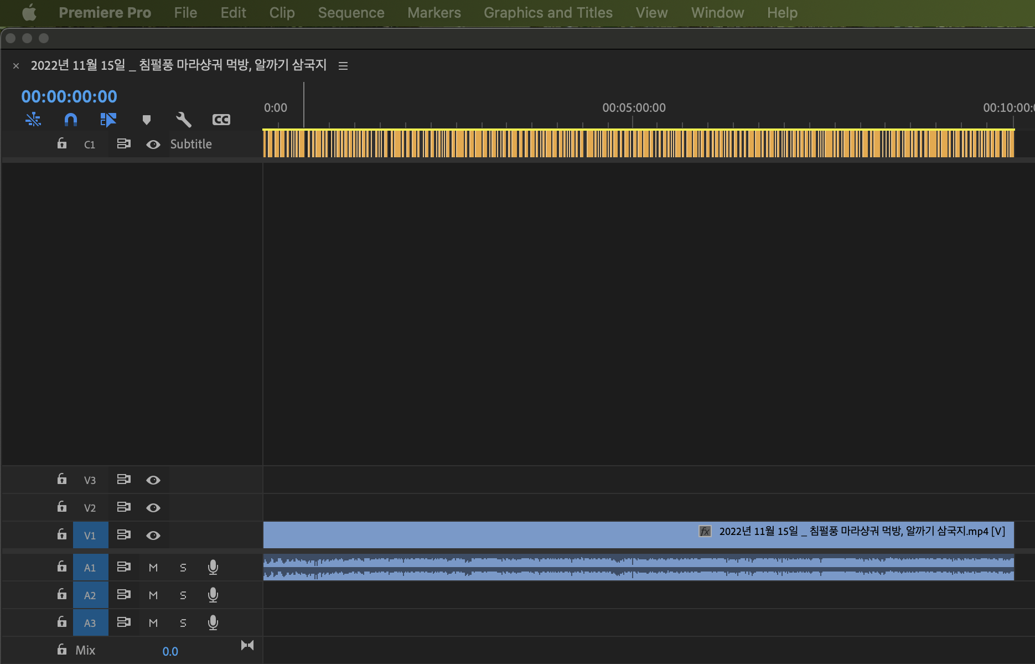1035x664 pixels.
Task: Toggle lock on A3 track
Action: coord(62,622)
